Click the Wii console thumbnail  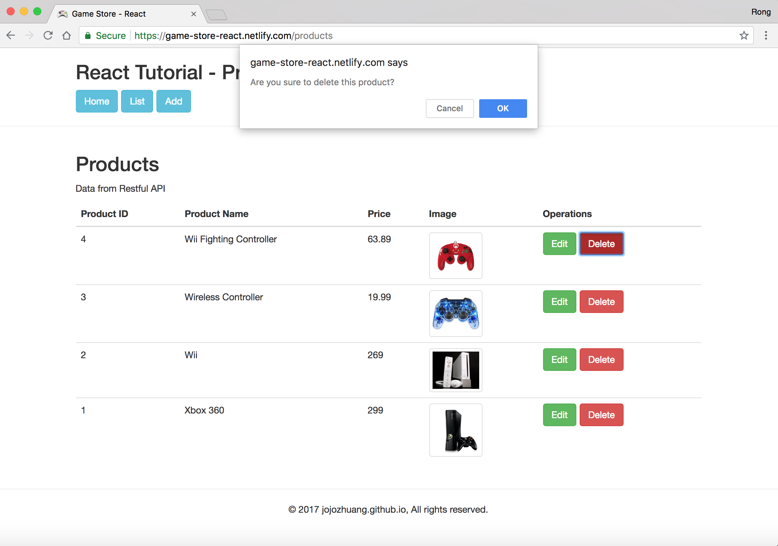pos(456,370)
